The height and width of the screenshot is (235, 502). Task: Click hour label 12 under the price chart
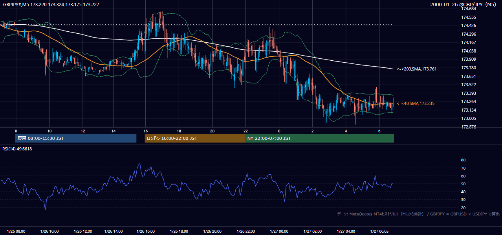[83, 131]
